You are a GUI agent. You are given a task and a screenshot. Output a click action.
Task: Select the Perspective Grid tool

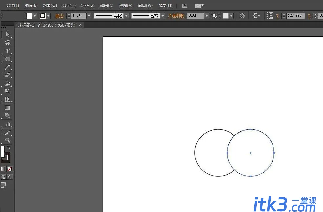point(8,99)
